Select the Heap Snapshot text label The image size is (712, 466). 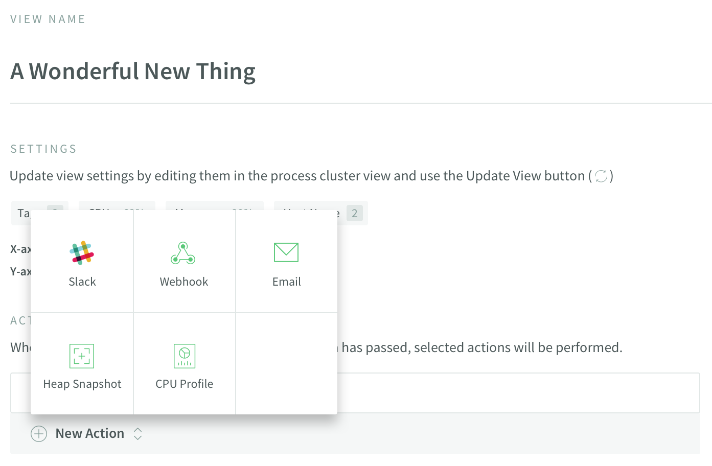[x=82, y=384]
